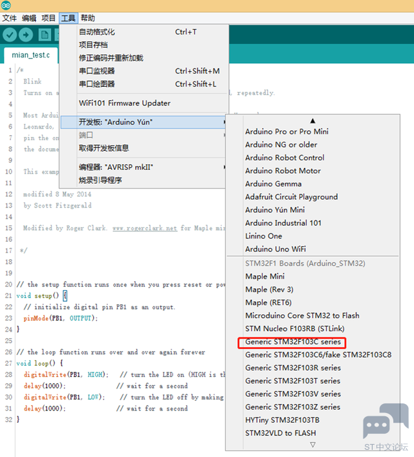Choose 项目存档 menu entry
414x457 pixels.
pos(144,45)
